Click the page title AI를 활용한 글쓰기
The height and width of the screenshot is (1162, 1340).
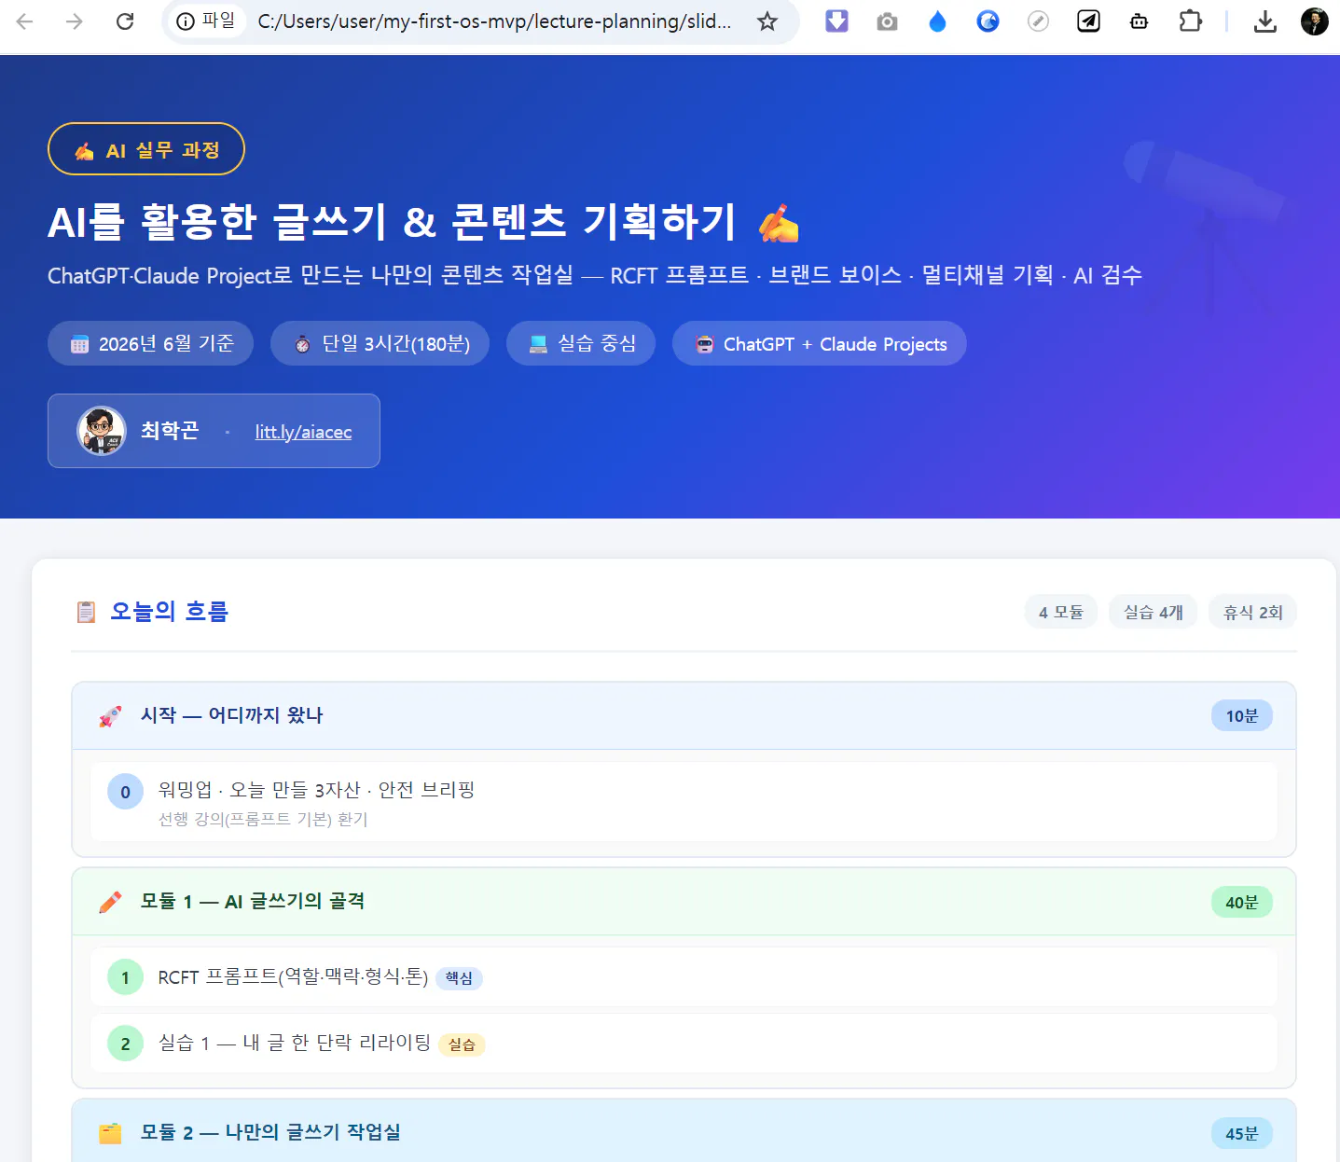392,221
